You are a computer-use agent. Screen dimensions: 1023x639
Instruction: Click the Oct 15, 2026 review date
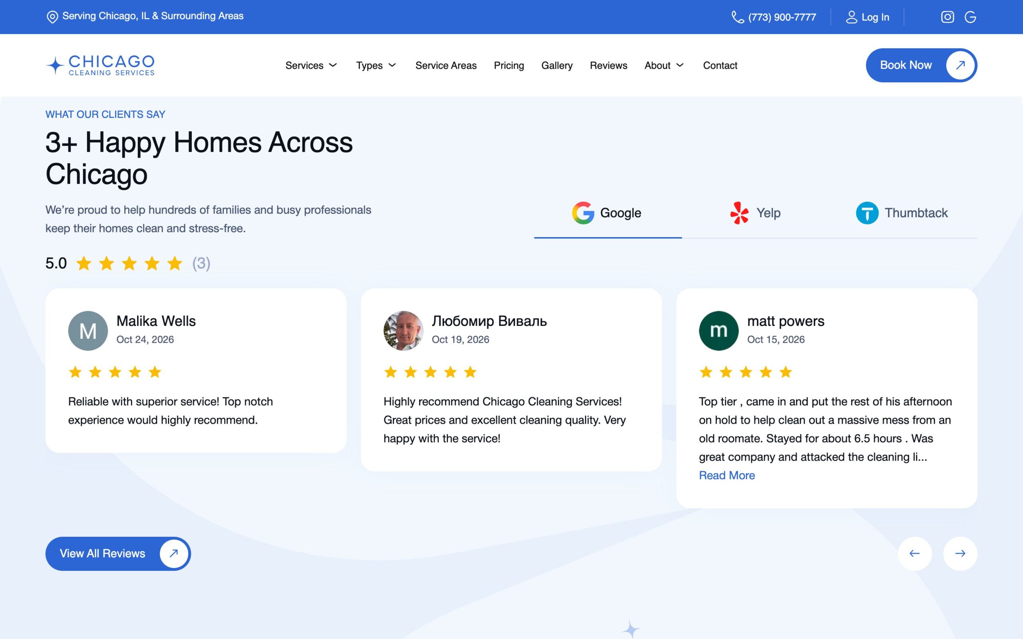point(776,339)
